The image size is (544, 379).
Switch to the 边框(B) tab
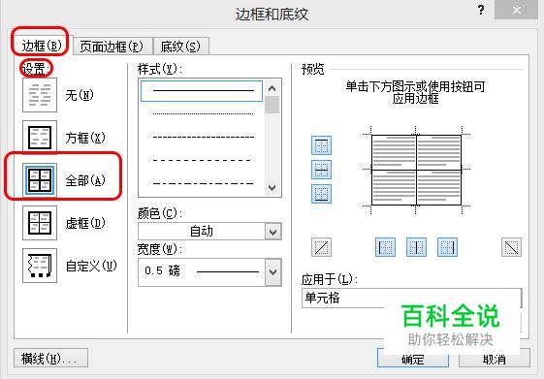(x=42, y=46)
